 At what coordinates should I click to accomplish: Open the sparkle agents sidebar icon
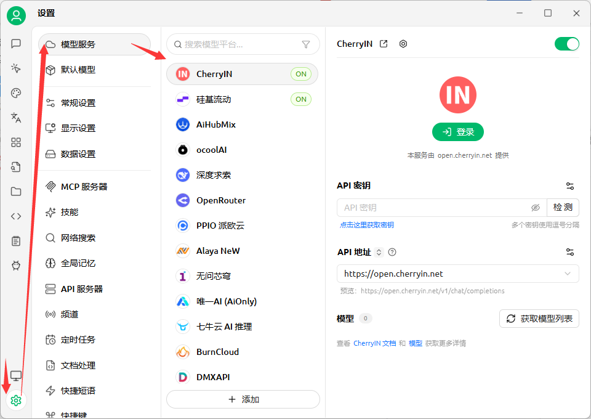point(16,68)
